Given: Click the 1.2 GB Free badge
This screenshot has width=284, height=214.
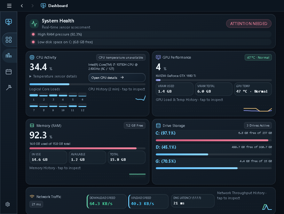Looking at the screenshot, I should click(x=135, y=126).
